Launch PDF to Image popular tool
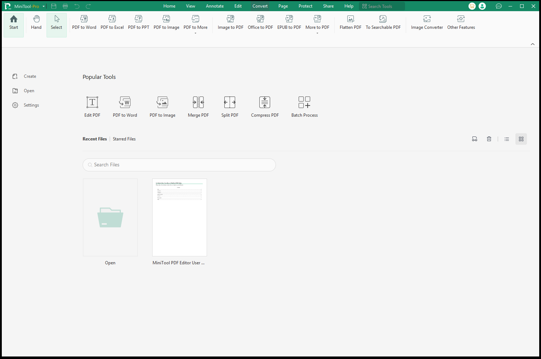 (163, 107)
